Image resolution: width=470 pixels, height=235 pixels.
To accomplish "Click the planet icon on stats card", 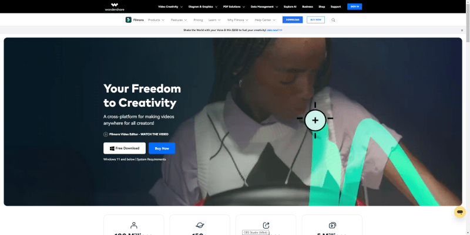I will click(200, 225).
